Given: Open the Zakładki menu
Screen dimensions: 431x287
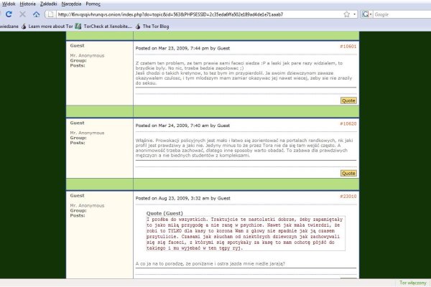Looking at the screenshot, I should pyautogui.click(x=50, y=4).
